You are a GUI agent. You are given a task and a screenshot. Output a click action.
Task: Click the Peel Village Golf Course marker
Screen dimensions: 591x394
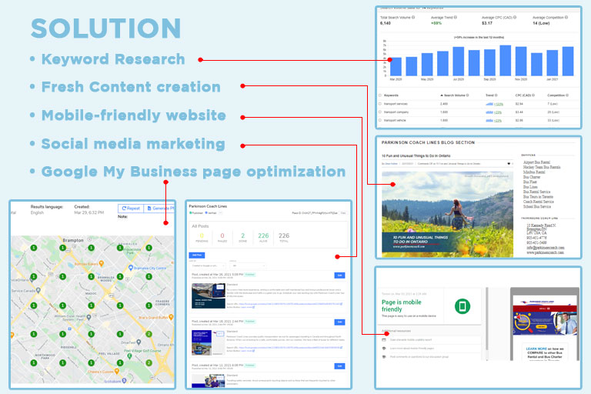point(129,356)
